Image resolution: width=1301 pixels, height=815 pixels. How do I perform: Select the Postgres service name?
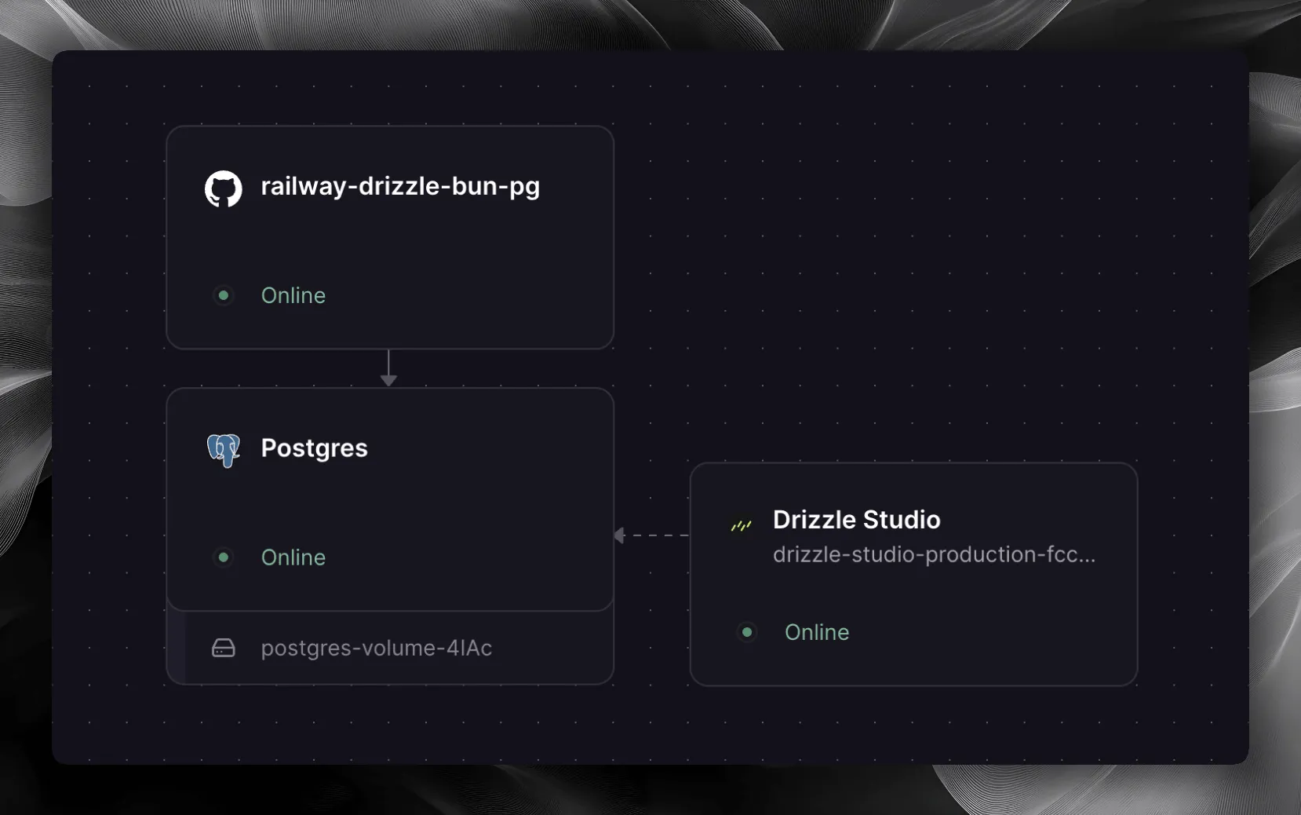(314, 448)
